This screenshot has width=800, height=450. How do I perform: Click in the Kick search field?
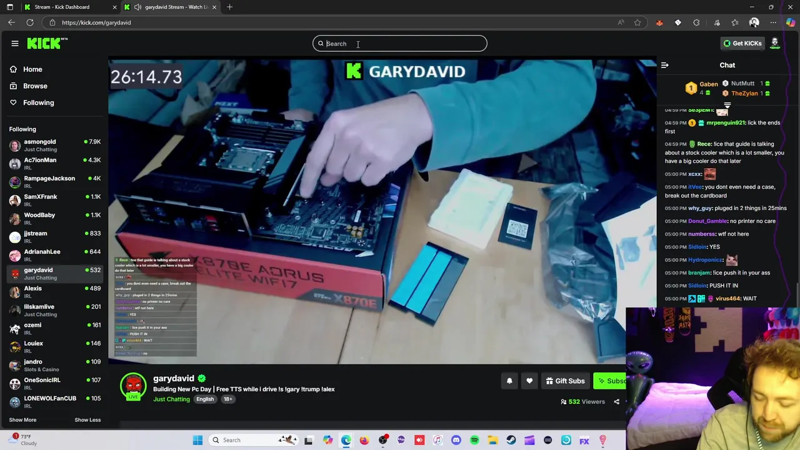pos(400,43)
